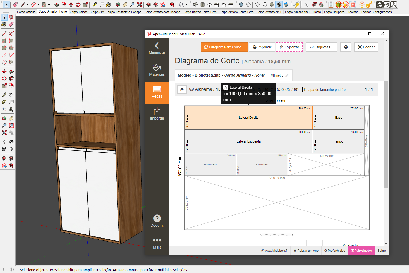Click the clipboard report icon
Image resolution: width=409 pixels, height=273 pixels.
331,5
